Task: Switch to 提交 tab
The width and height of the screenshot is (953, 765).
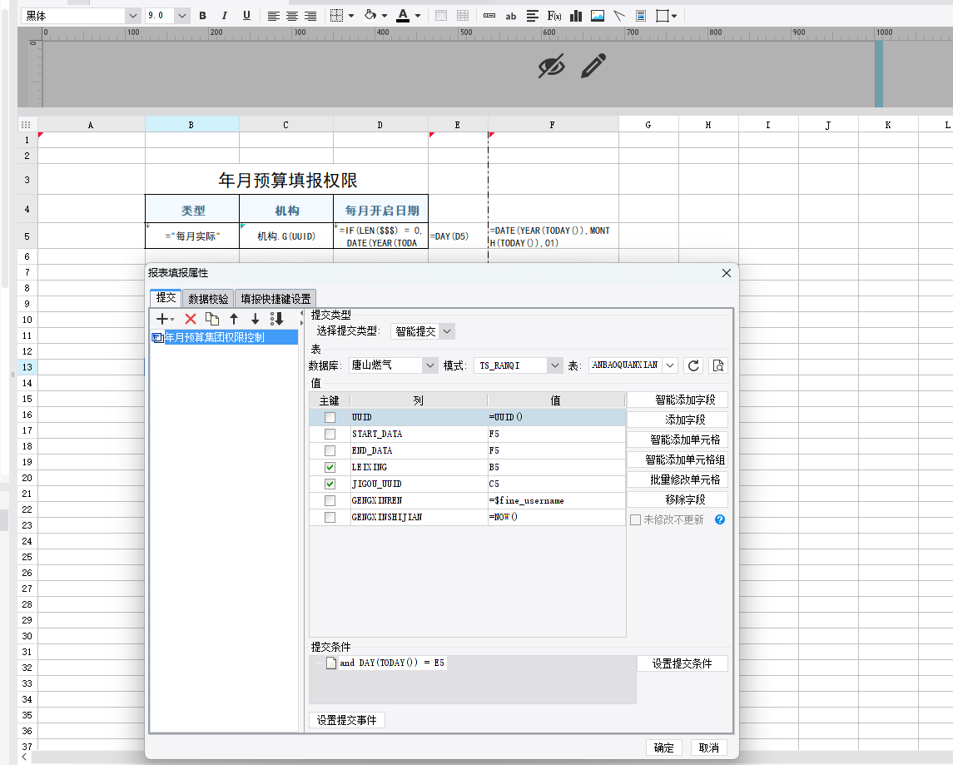Action: 166,298
